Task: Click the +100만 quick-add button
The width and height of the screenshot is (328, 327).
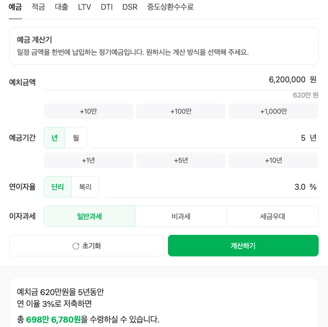Action: (181, 111)
